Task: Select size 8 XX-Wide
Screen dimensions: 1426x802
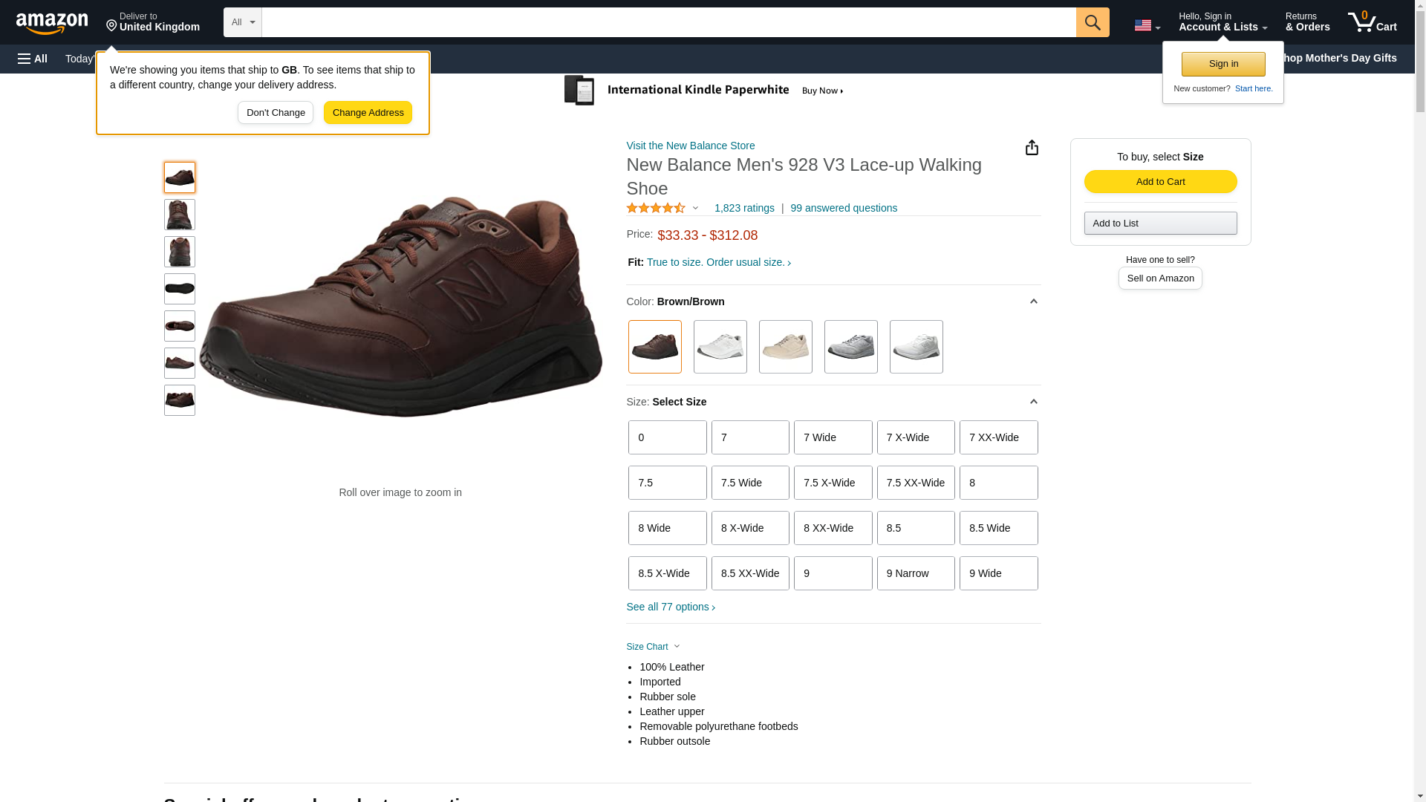Action: pyautogui.click(x=832, y=528)
